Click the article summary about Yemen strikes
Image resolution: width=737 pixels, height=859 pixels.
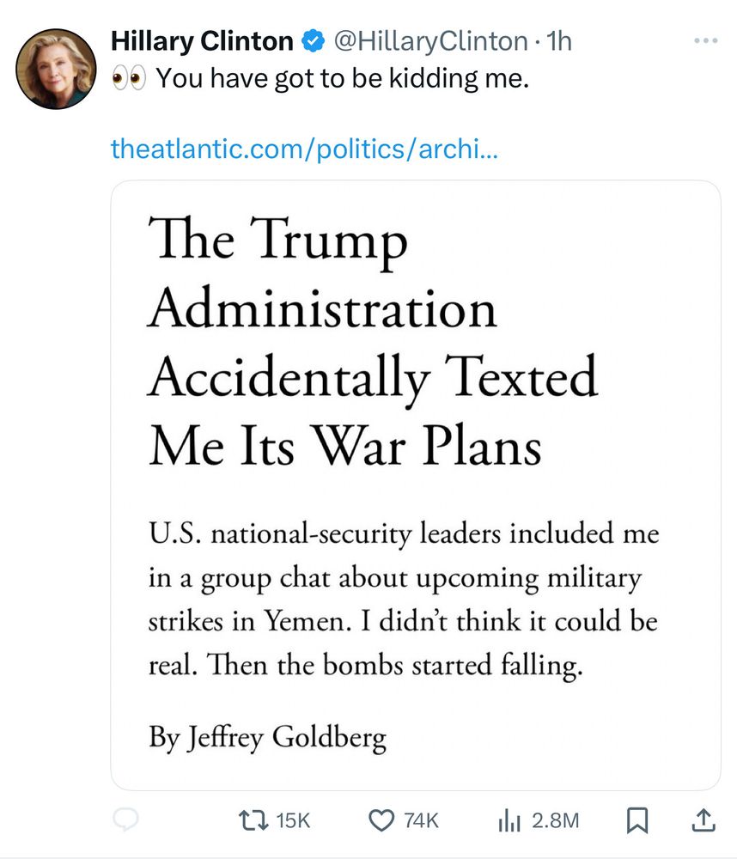tap(403, 600)
